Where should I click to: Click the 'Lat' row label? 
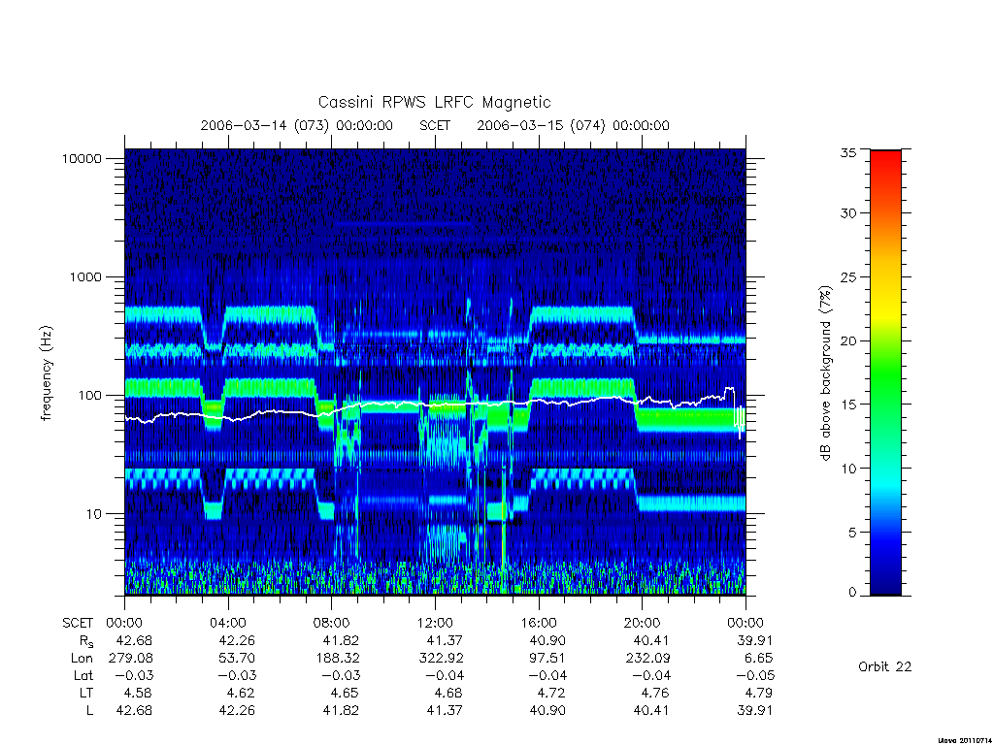[x=83, y=676]
